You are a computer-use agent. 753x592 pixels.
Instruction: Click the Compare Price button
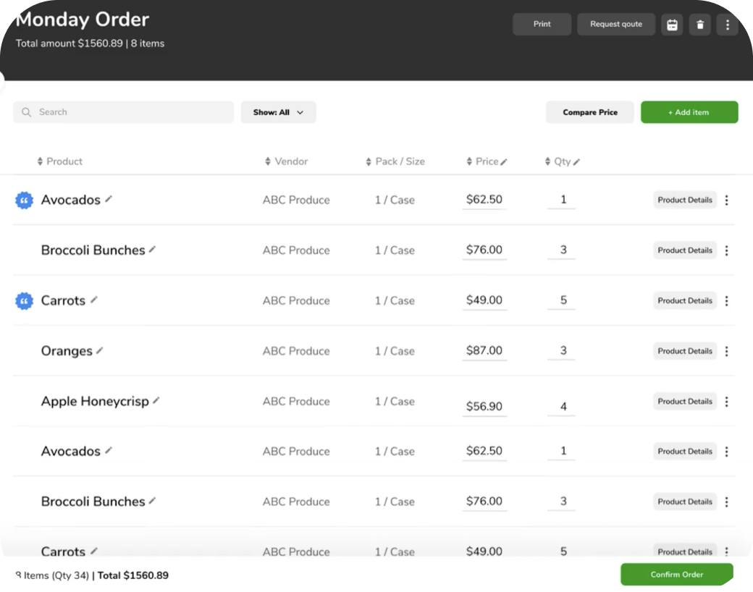(x=589, y=112)
